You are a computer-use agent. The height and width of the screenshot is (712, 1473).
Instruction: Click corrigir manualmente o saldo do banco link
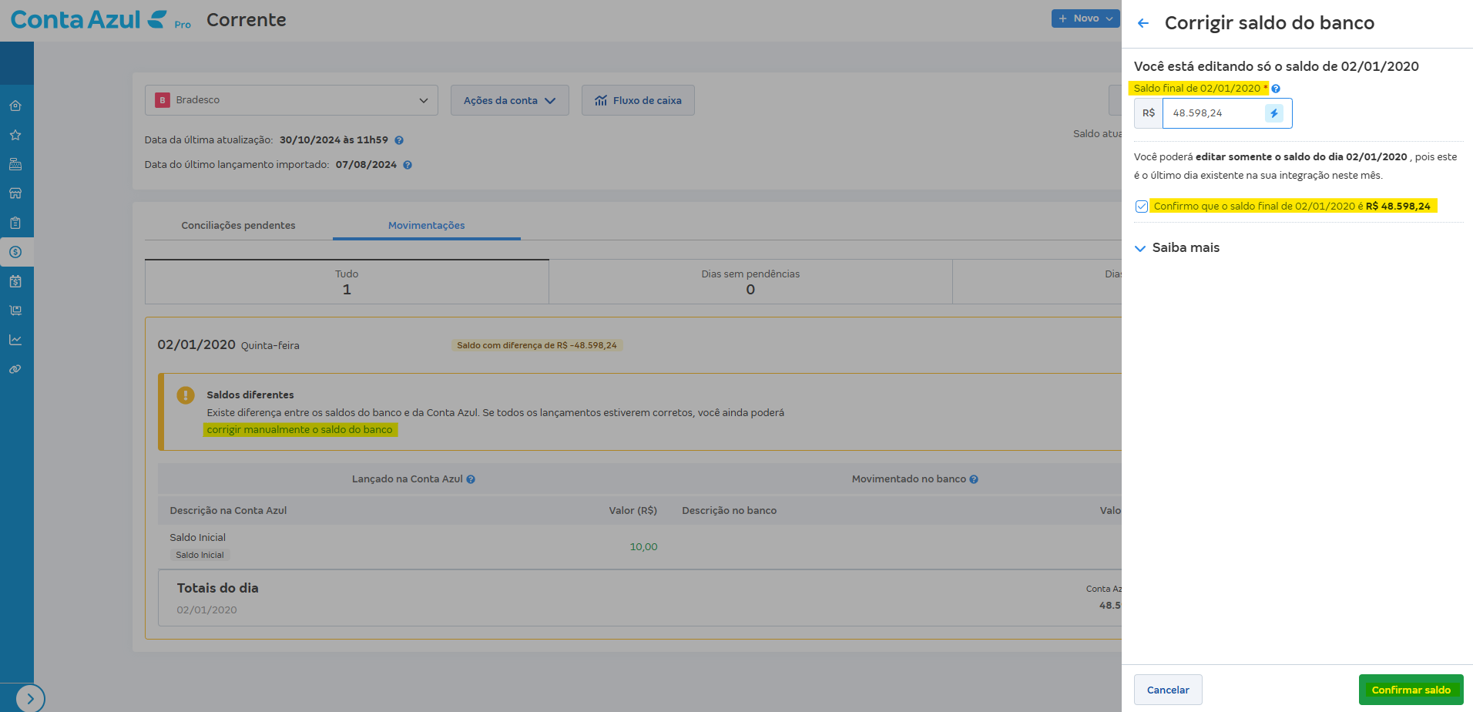point(300,430)
